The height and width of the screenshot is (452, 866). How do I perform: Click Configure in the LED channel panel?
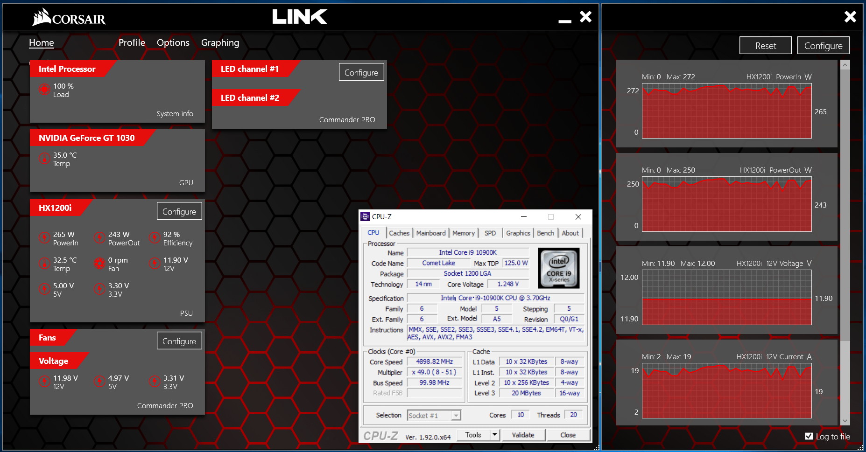point(361,72)
